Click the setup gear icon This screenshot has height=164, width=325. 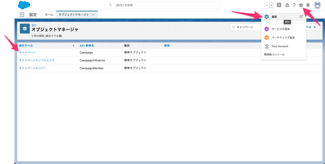pos(301,5)
